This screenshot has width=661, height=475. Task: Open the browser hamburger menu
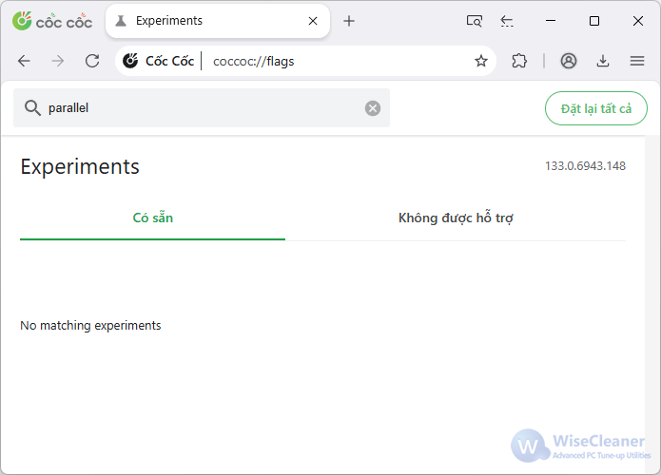pos(637,61)
